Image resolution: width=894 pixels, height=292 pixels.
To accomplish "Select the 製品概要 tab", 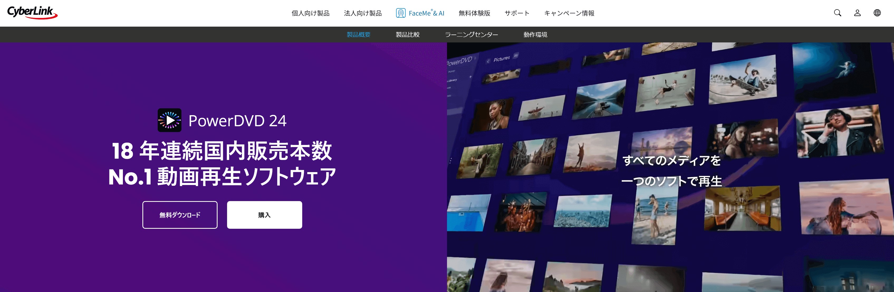I will coord(358,35).
